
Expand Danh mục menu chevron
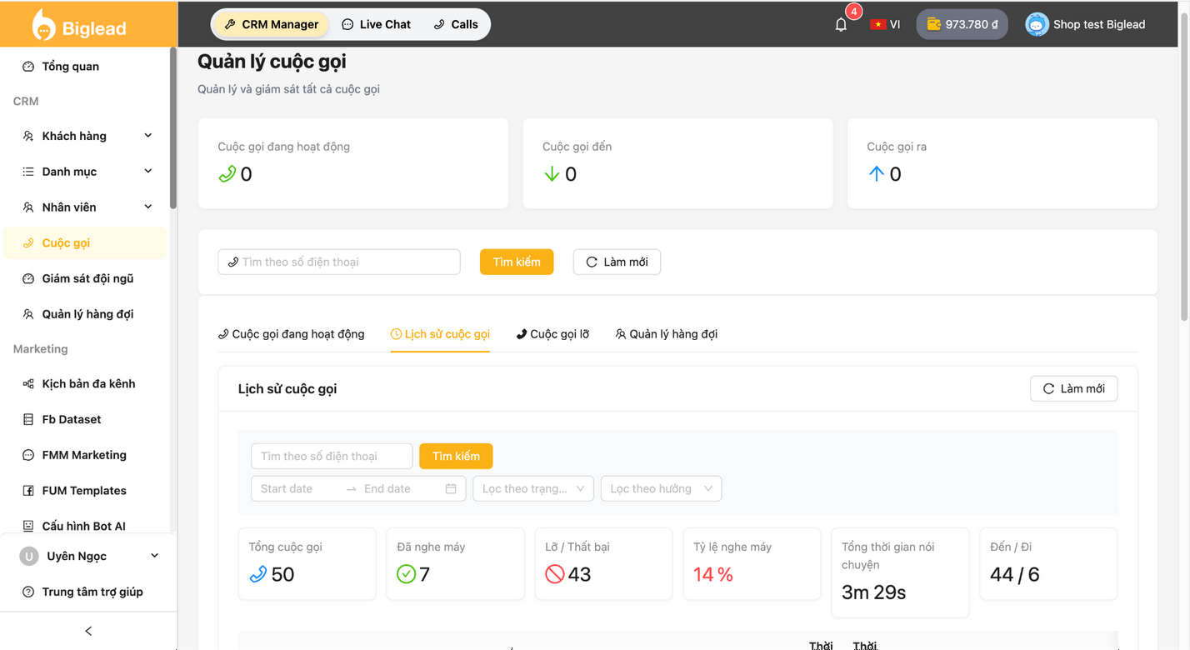pyautogui.click(x=148, y=171)
